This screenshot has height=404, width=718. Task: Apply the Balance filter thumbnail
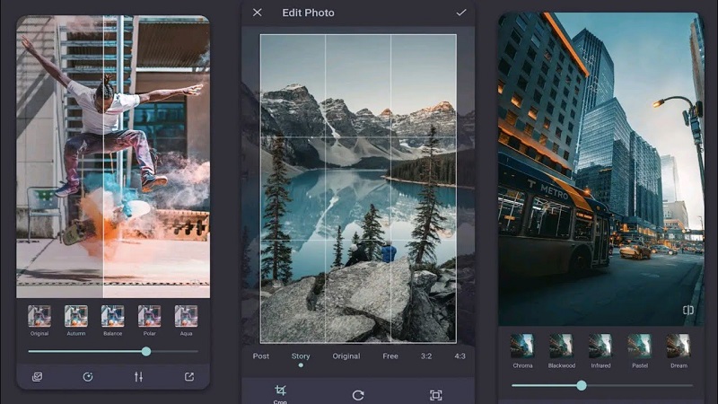click(x=113, y=316)
